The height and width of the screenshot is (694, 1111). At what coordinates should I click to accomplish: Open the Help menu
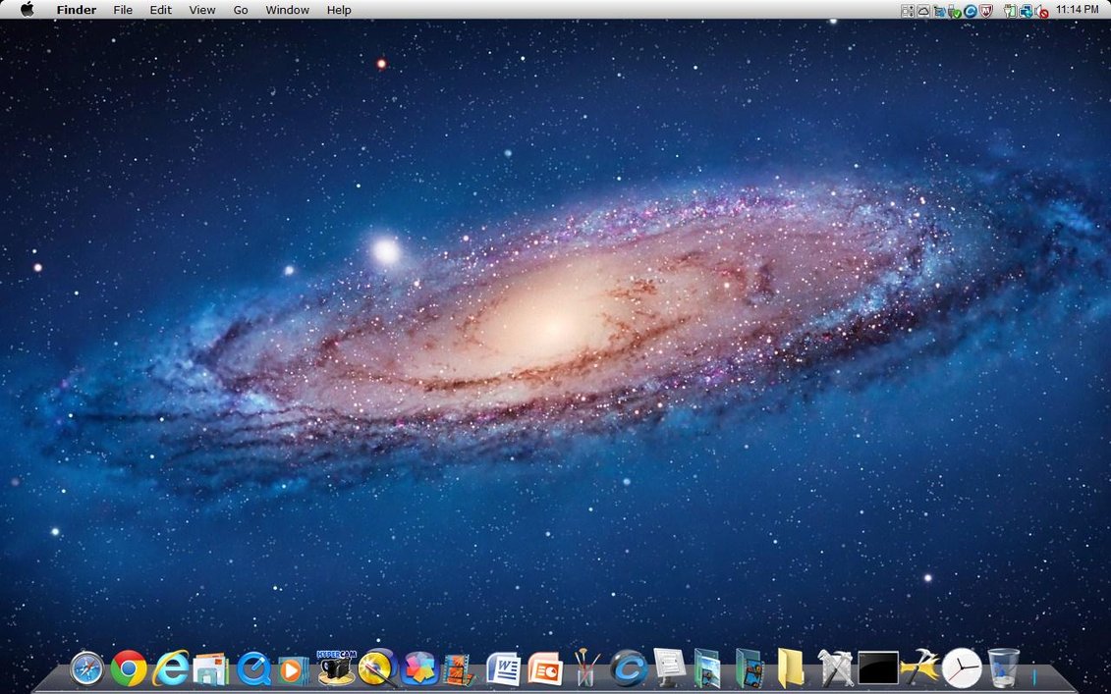point(339,10)
